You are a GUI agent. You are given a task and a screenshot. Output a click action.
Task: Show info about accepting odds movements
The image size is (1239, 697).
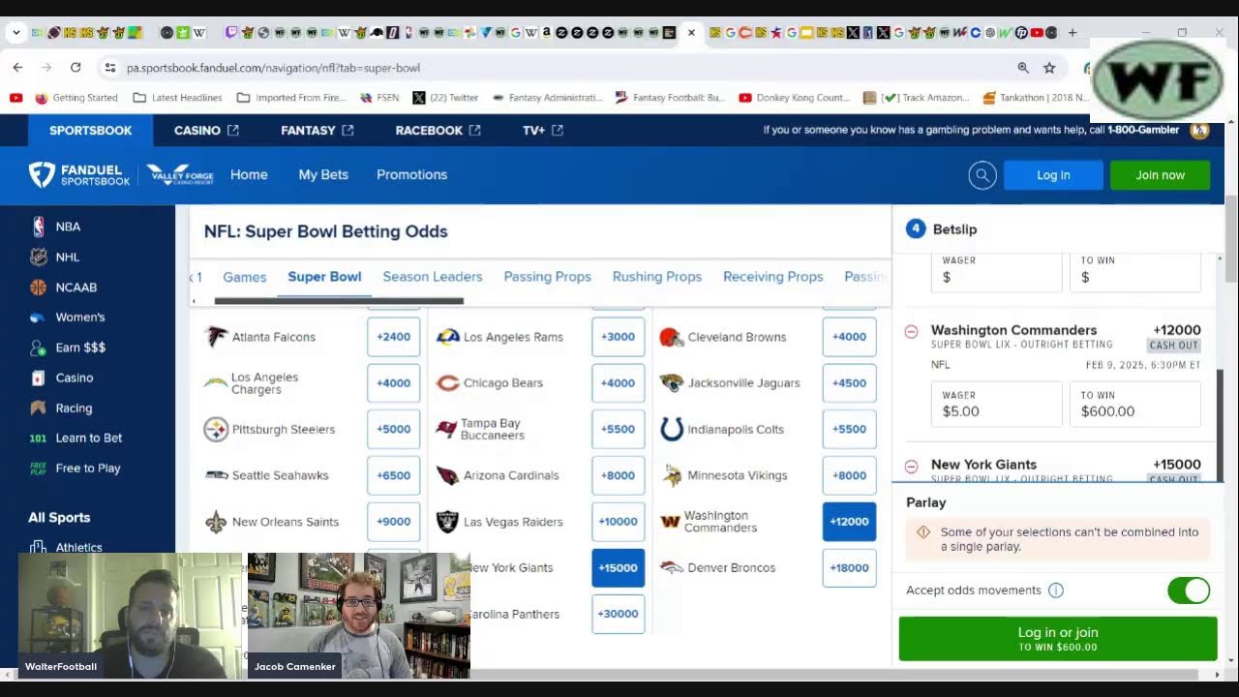pos(1056,591)
